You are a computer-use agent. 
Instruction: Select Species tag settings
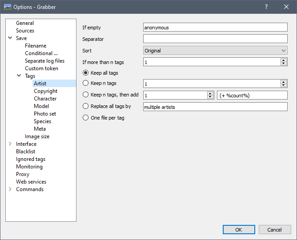pyautogui.click(x=42, y=121)
